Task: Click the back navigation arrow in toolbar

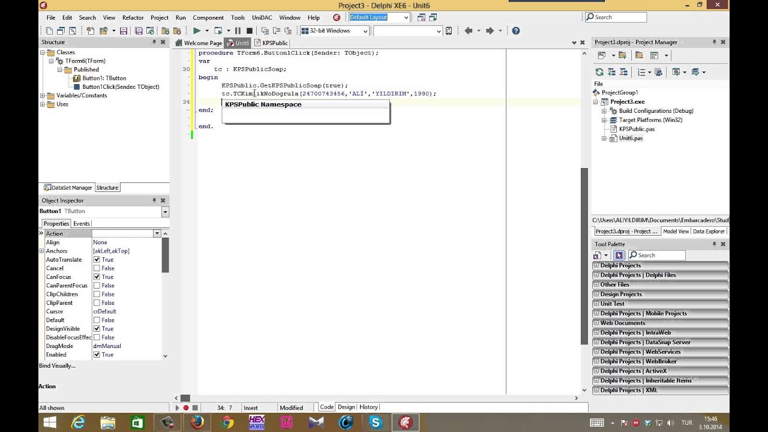Action: [x=469, y=31]
